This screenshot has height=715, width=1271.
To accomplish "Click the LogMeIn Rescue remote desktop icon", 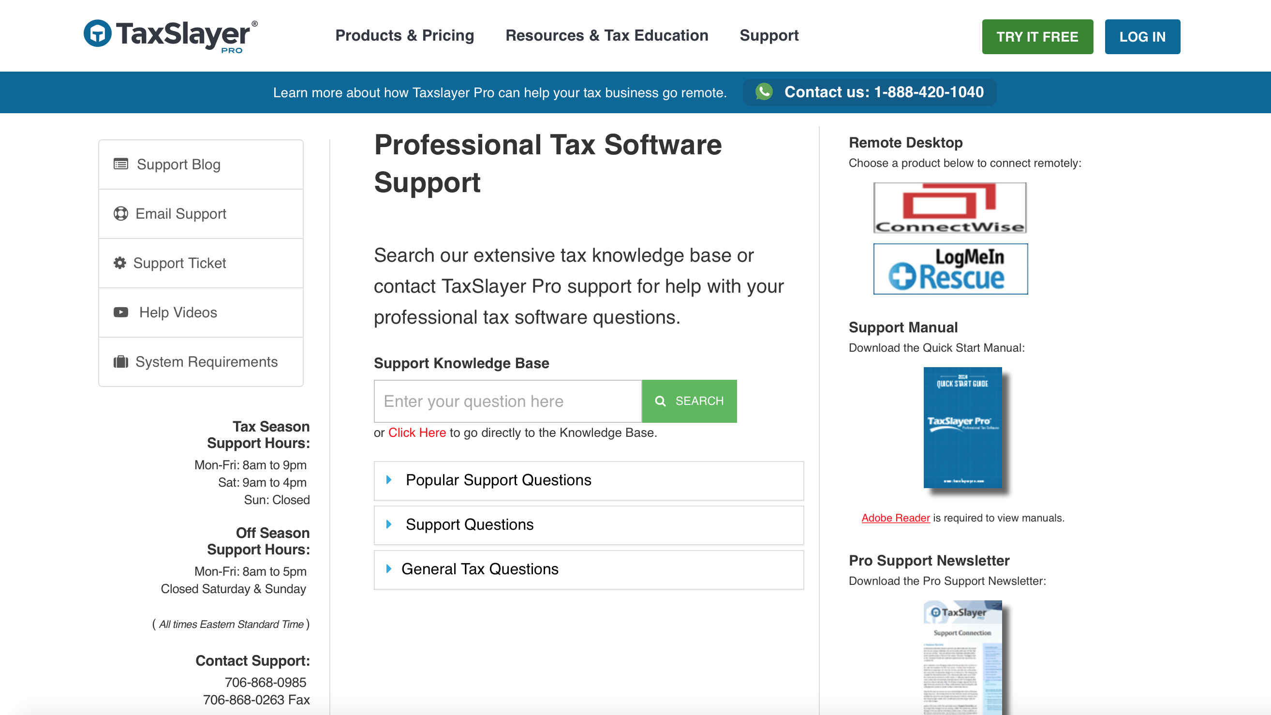I will pyautogui.click(x=950, y=268).
